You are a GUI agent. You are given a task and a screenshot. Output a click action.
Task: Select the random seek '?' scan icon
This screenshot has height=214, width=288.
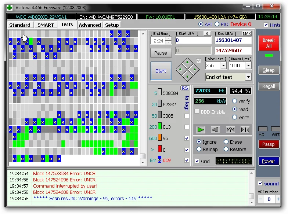coord(230,129)
